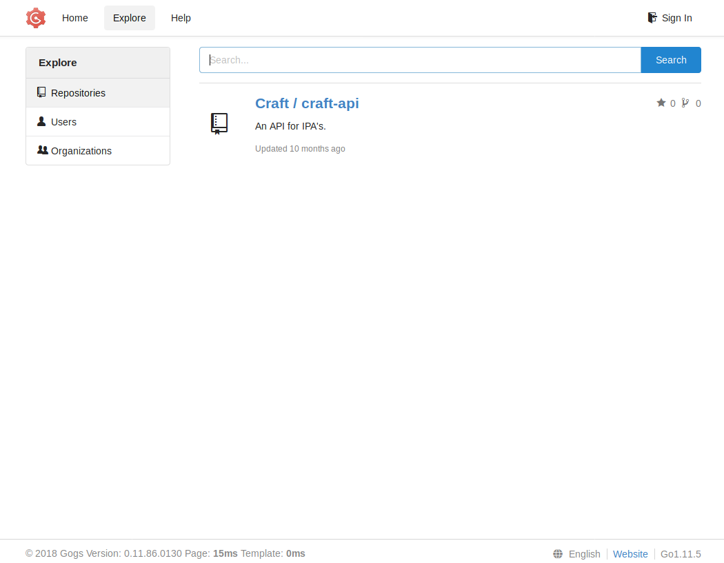Click the globe language icon in footer
Viewport: 724px width, 563px height.
558,554
